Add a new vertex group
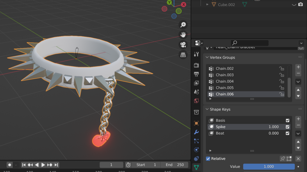The height and width of the screenshot is (172, 307). (x=298, y=67)
